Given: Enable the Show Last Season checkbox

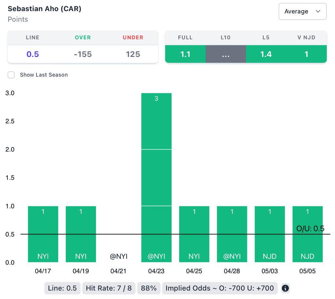Looking at the screenshot, I should pyautogui.click(x=11, y=75).
